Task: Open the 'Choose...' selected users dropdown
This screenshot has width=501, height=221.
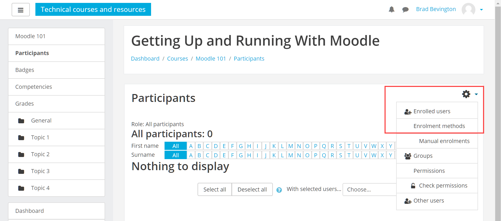Action: tap(369, 190)
